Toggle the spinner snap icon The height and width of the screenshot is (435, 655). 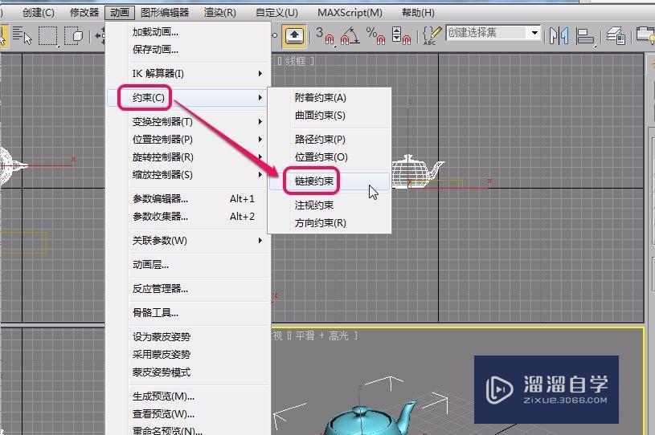click(401, 35)
